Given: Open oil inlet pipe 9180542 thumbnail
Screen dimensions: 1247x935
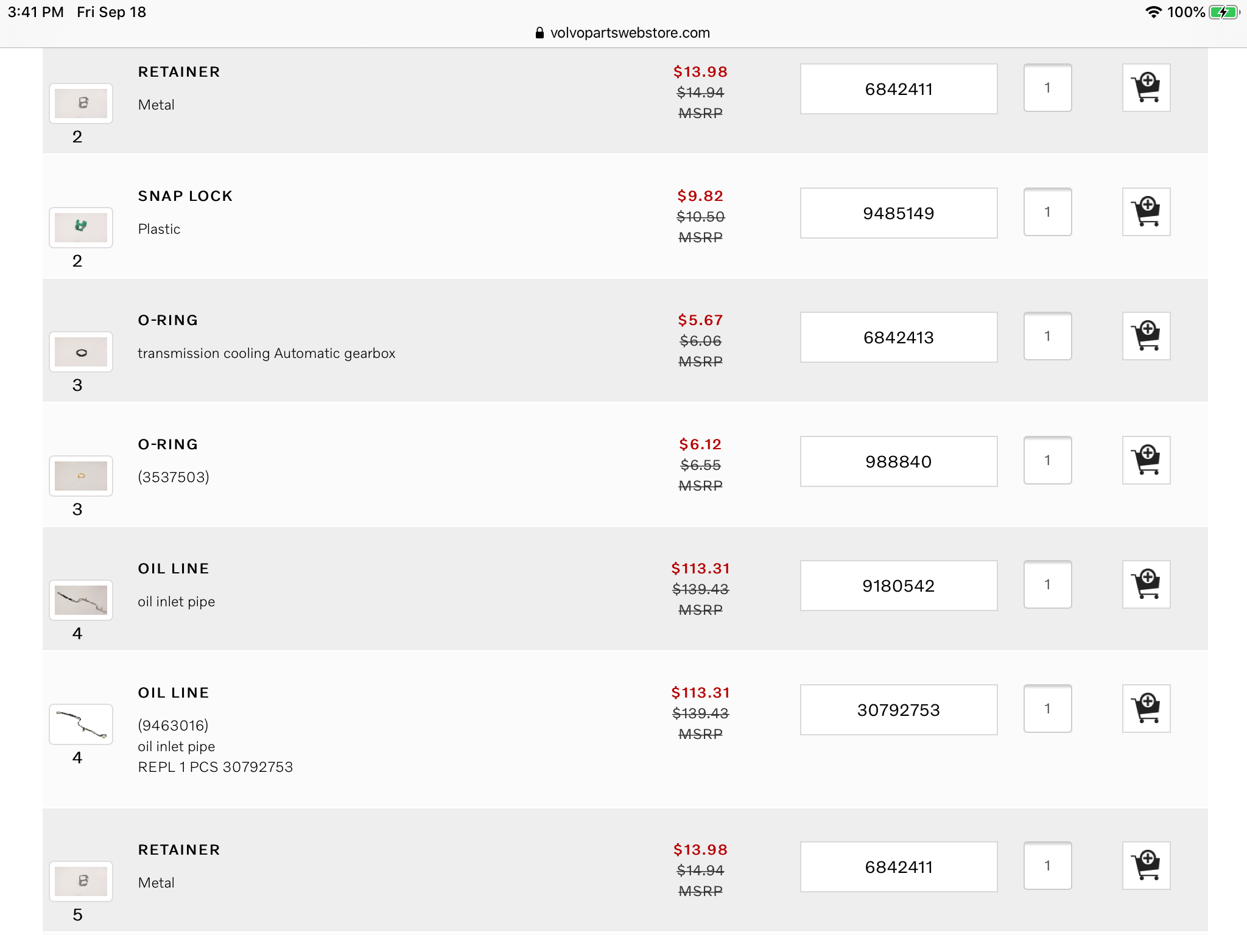Looking at the screenshot, I should tap(81, 600).
